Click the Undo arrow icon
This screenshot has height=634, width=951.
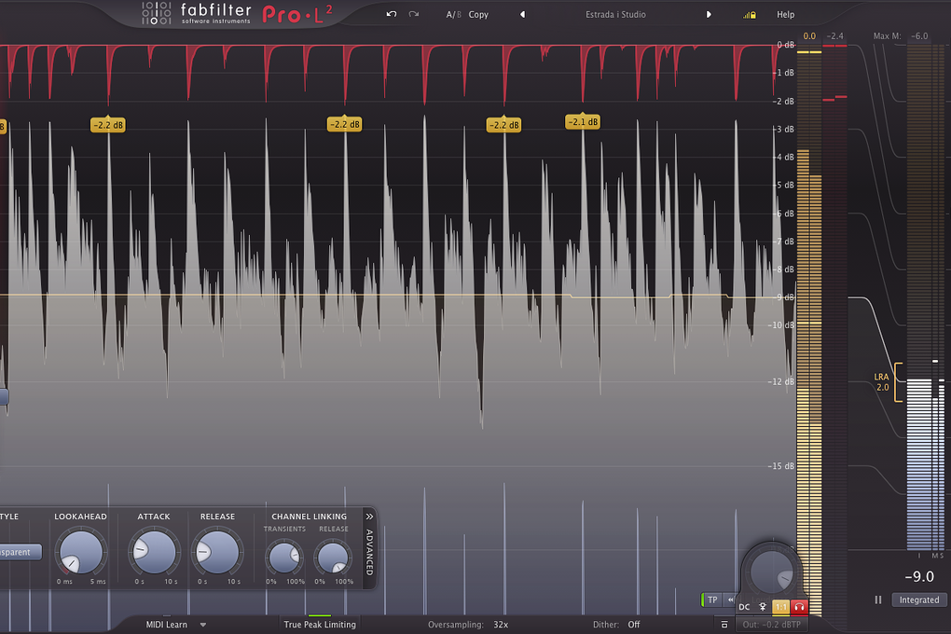pyautogui.click(x=392, y=14)
